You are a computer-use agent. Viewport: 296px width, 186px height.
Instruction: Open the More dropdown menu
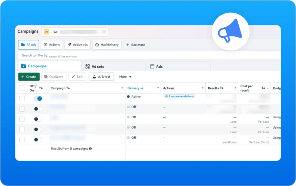click(125, 77)
